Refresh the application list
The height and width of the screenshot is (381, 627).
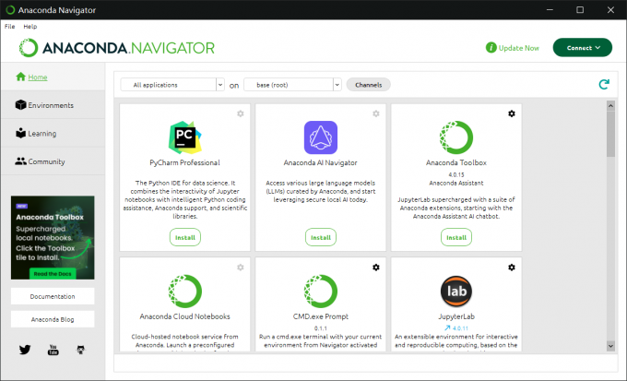[x=604, y=84]
